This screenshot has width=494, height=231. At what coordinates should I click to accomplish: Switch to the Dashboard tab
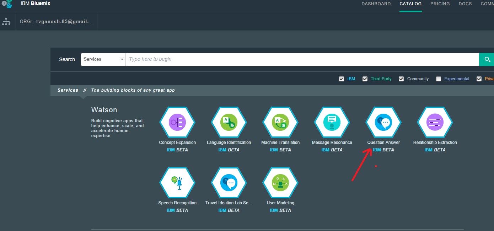point(376,4)
